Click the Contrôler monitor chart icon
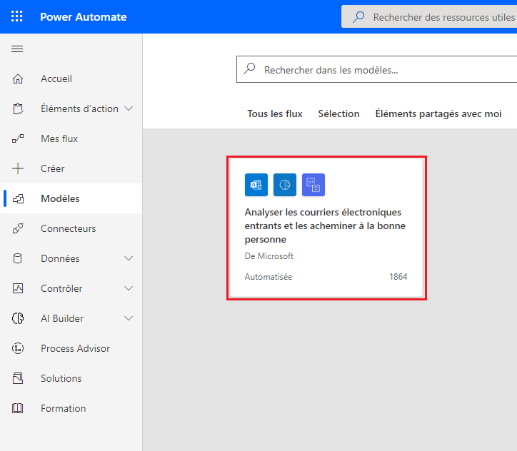The height and width of the screenshot is (451, 517). [18, 288]
